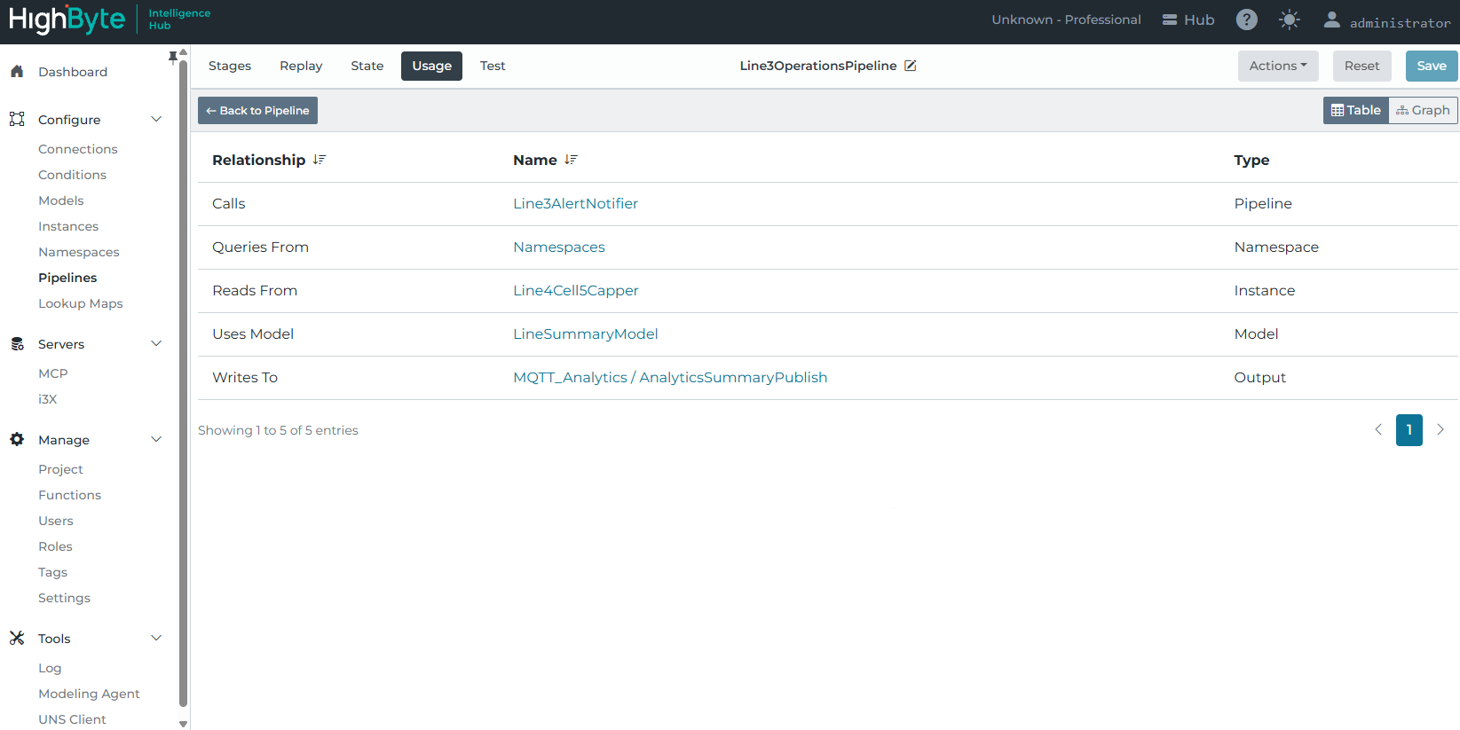Open the Namespaces link in table
Viewport: 1460px width, 730px height.
[x=559, y=247]
